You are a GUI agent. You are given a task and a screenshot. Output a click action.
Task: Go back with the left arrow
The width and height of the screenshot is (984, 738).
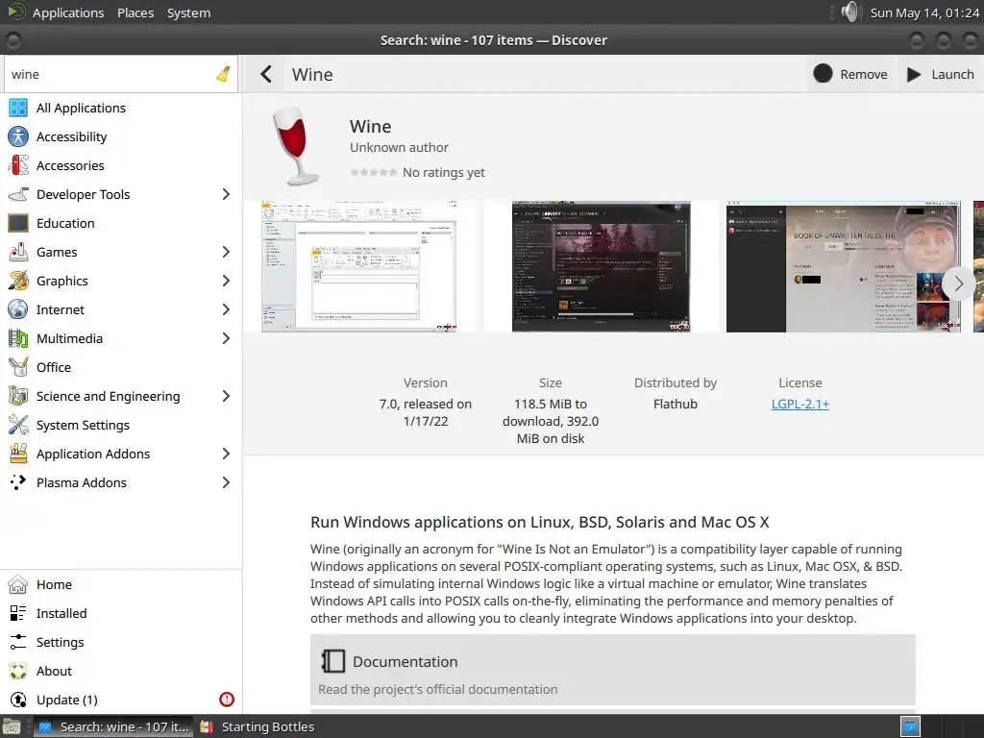[266, 74]
